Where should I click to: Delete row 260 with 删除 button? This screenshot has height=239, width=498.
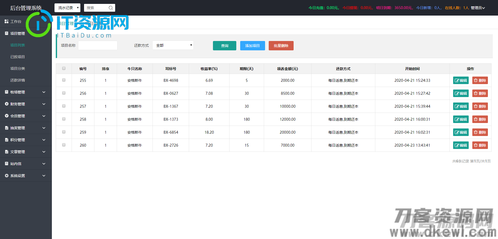click(x=480, y=145)
